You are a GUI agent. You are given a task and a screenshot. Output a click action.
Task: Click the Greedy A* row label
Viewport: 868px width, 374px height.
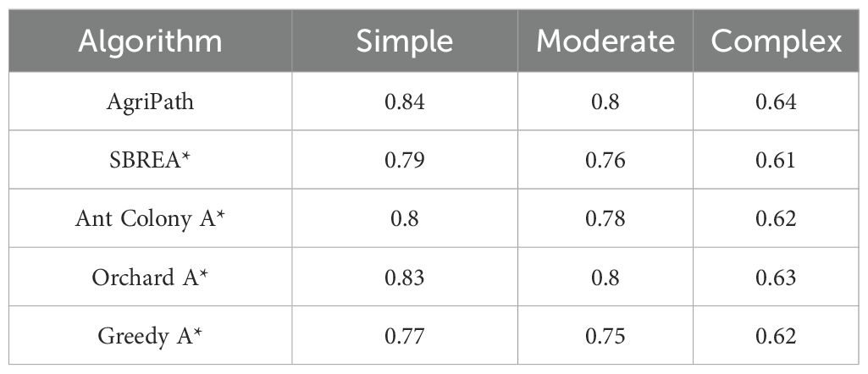coord(150,335)
